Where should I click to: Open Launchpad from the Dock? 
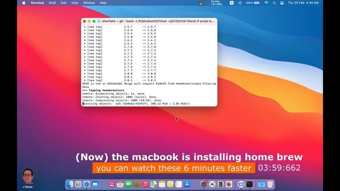[x=78, y=184]
